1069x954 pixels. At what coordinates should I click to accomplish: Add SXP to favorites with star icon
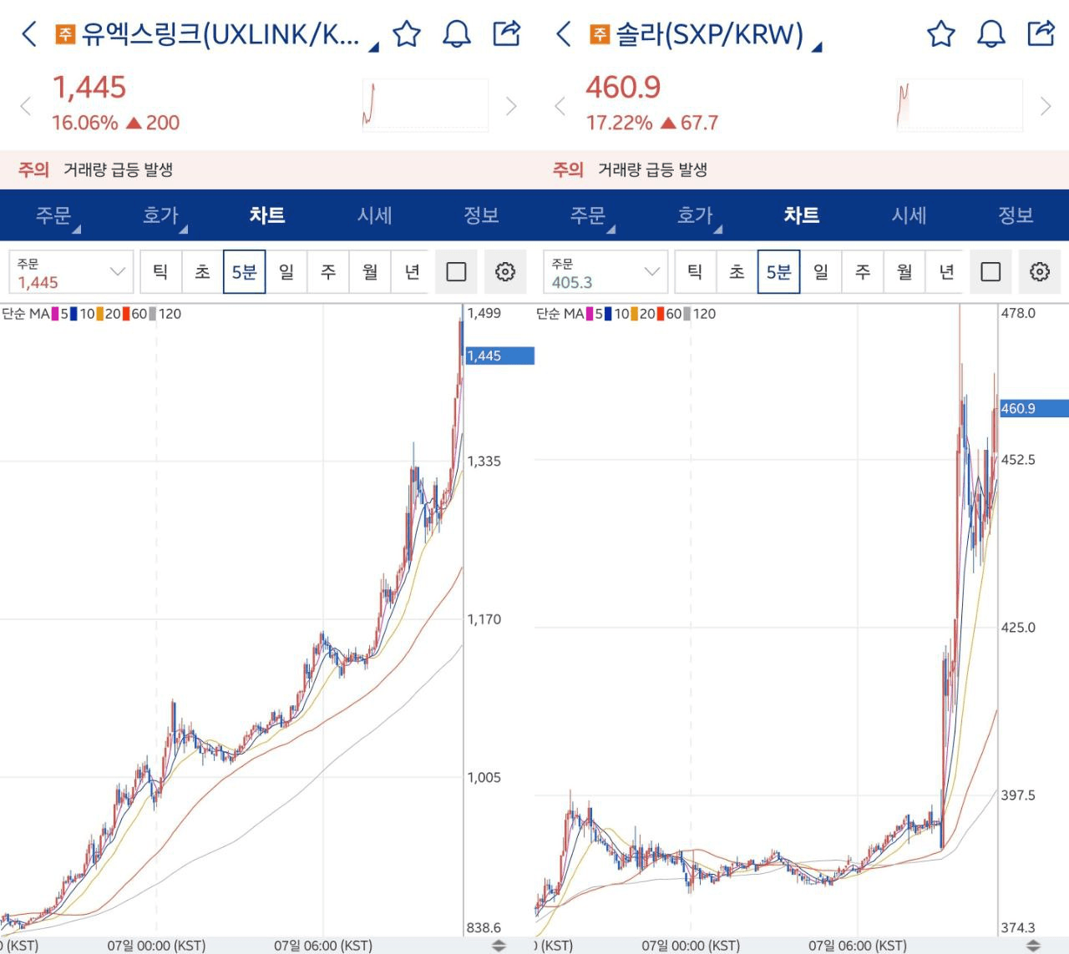coord(941,34)
